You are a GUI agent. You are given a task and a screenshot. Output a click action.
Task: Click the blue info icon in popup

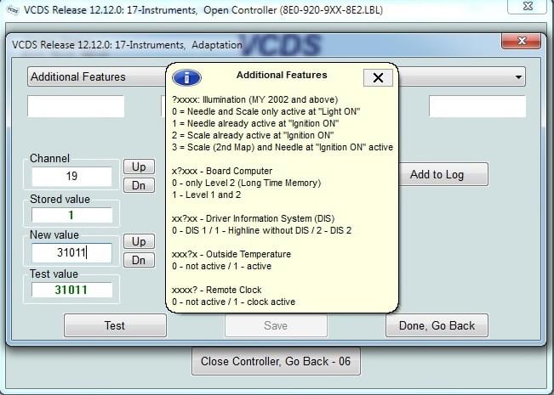pos(187,77)
